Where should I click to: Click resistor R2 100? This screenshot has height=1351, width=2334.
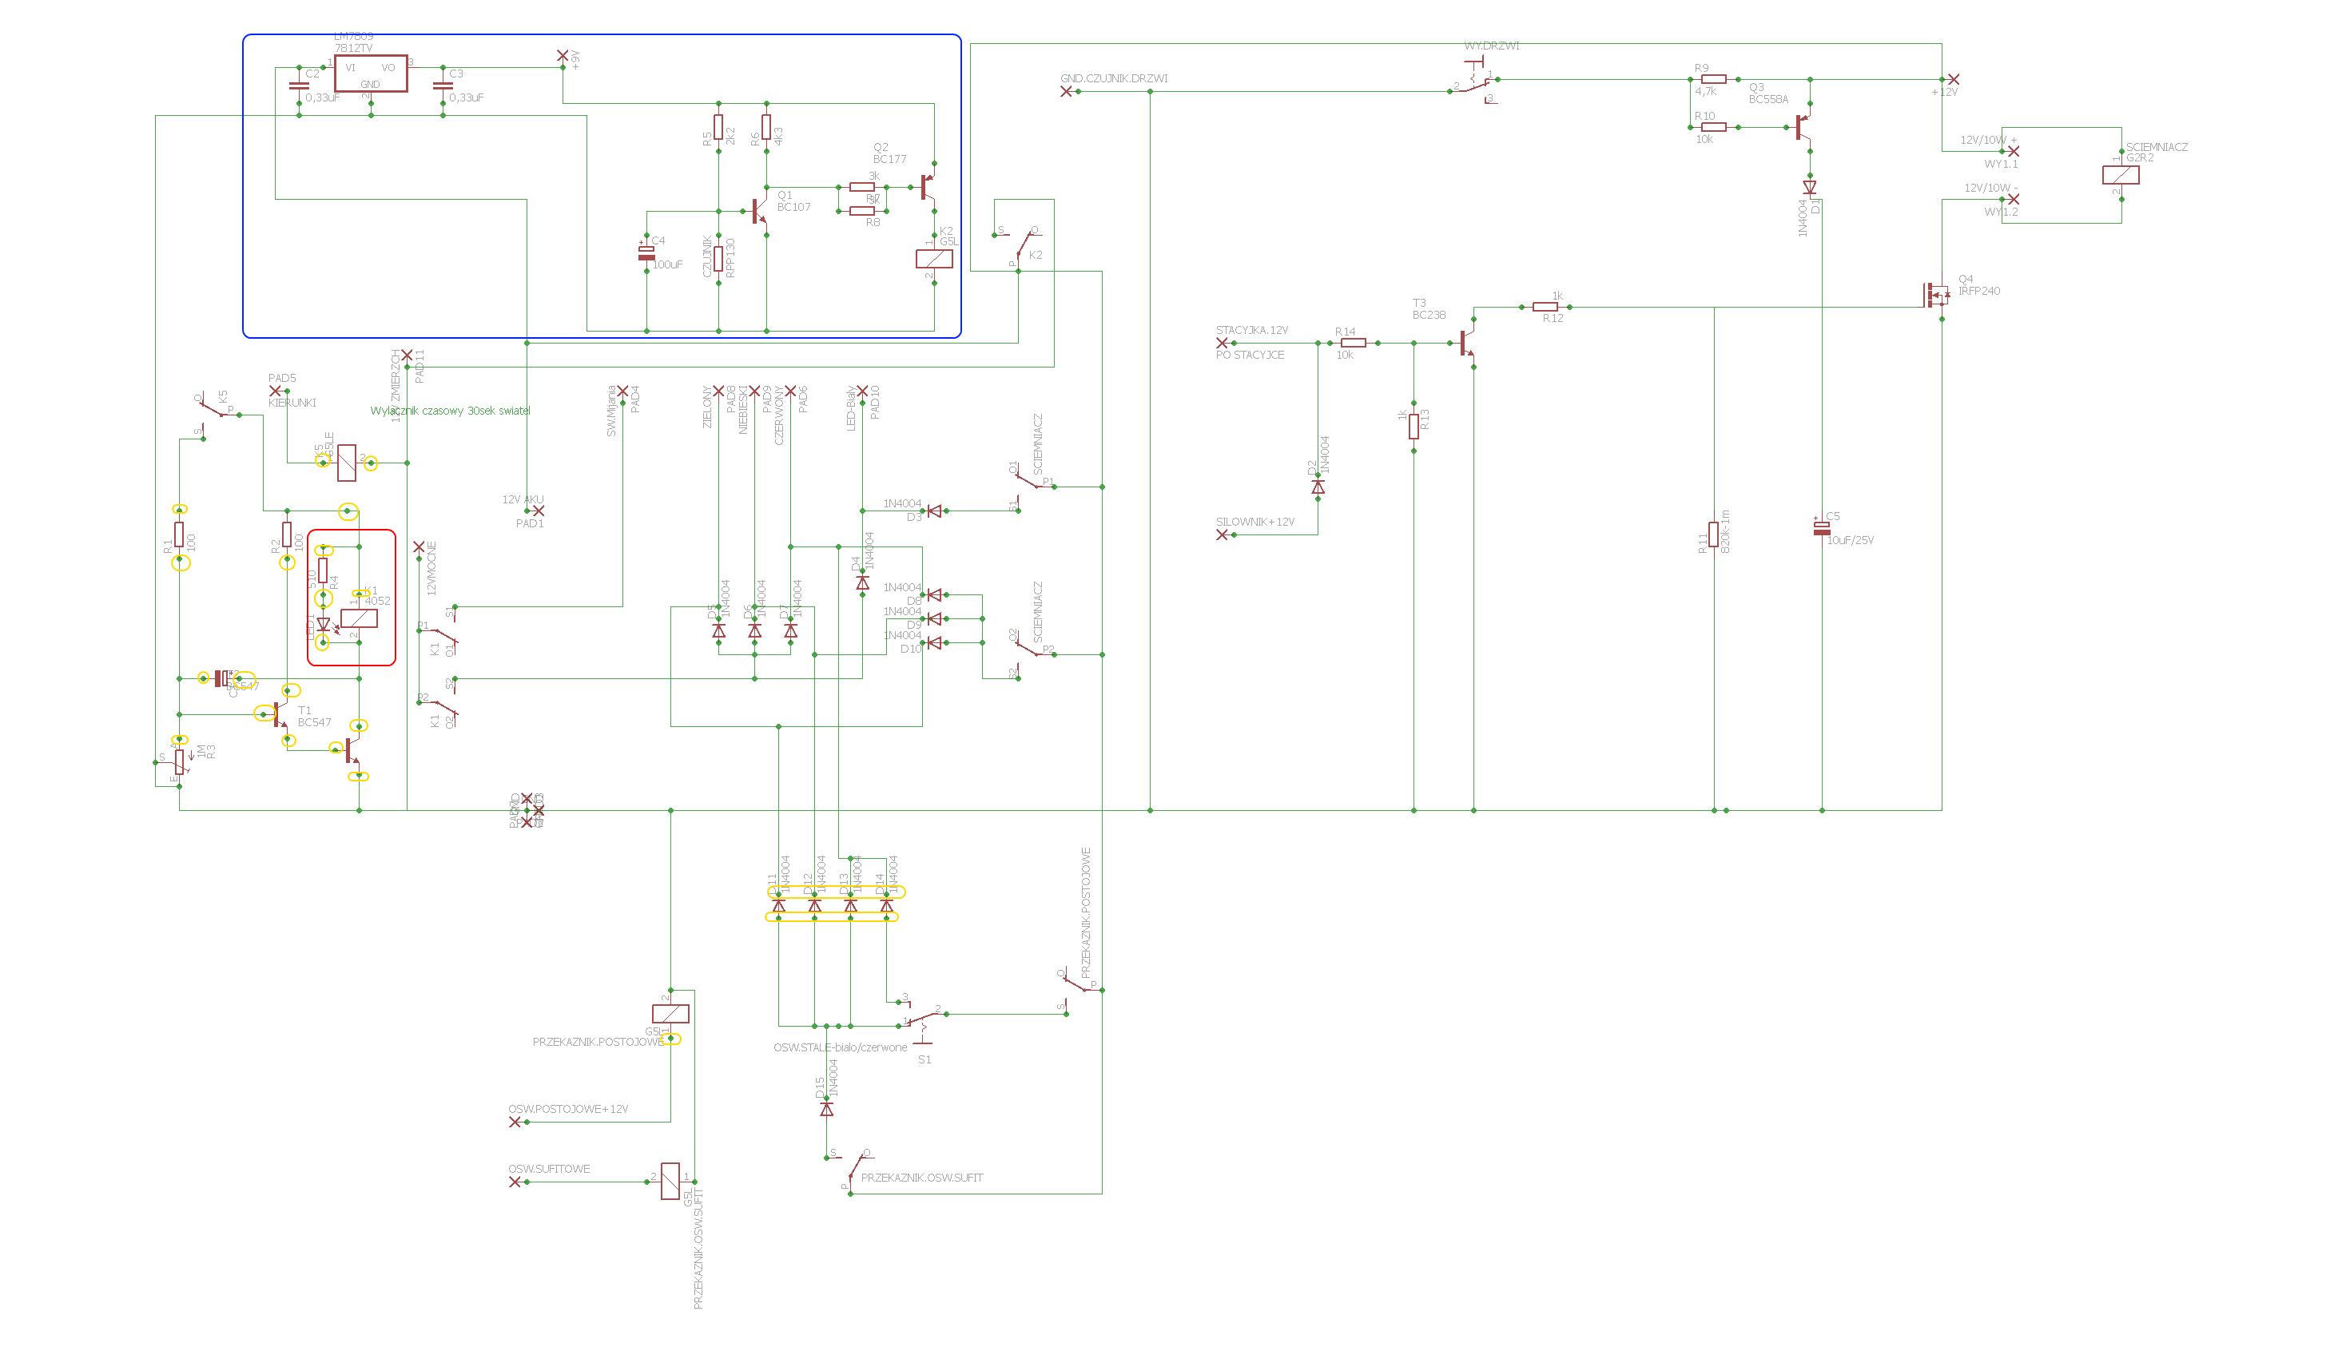coord(287,534)
